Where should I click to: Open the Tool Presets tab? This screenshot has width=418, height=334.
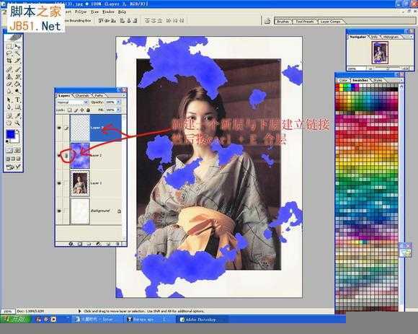click(304, 22)
